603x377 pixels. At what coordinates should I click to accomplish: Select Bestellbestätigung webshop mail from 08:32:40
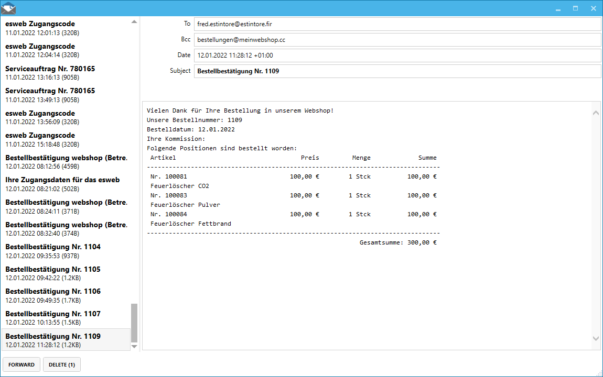point(66,229)
